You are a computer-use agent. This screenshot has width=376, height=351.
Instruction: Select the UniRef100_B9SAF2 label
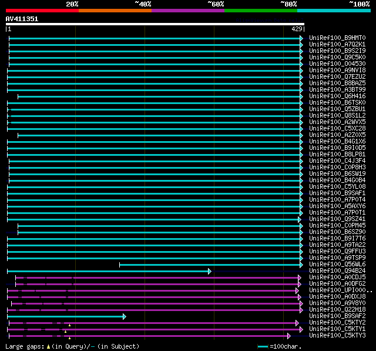pos(337,316)
